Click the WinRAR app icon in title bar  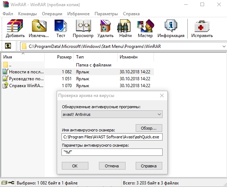(6, 4)
